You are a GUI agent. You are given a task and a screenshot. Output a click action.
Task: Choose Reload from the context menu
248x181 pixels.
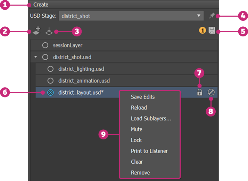pos(139,107)
